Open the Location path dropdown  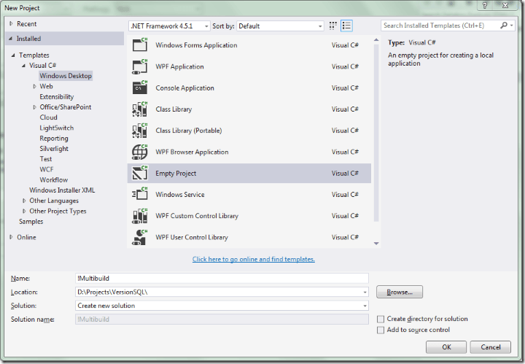pos(365,293)
